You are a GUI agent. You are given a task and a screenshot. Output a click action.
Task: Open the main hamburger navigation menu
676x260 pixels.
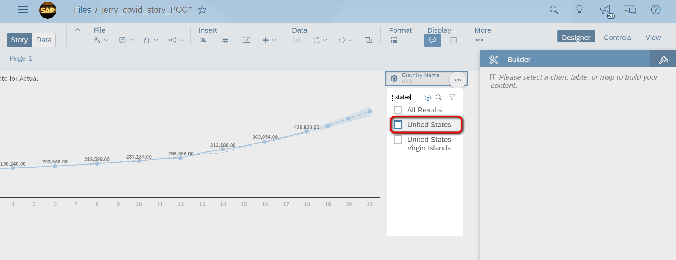click(x=23, y=10)
